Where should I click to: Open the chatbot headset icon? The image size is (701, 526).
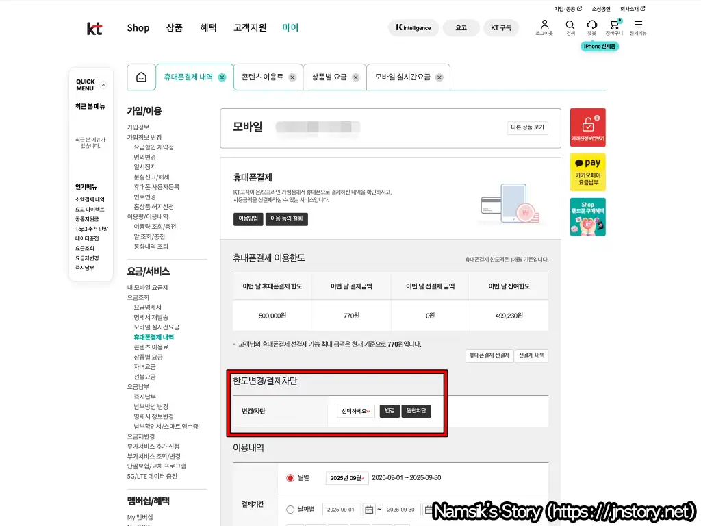click(592, 25)
